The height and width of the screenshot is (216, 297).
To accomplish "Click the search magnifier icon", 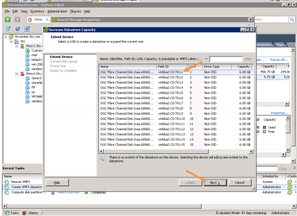I will [x=292, y=19].
